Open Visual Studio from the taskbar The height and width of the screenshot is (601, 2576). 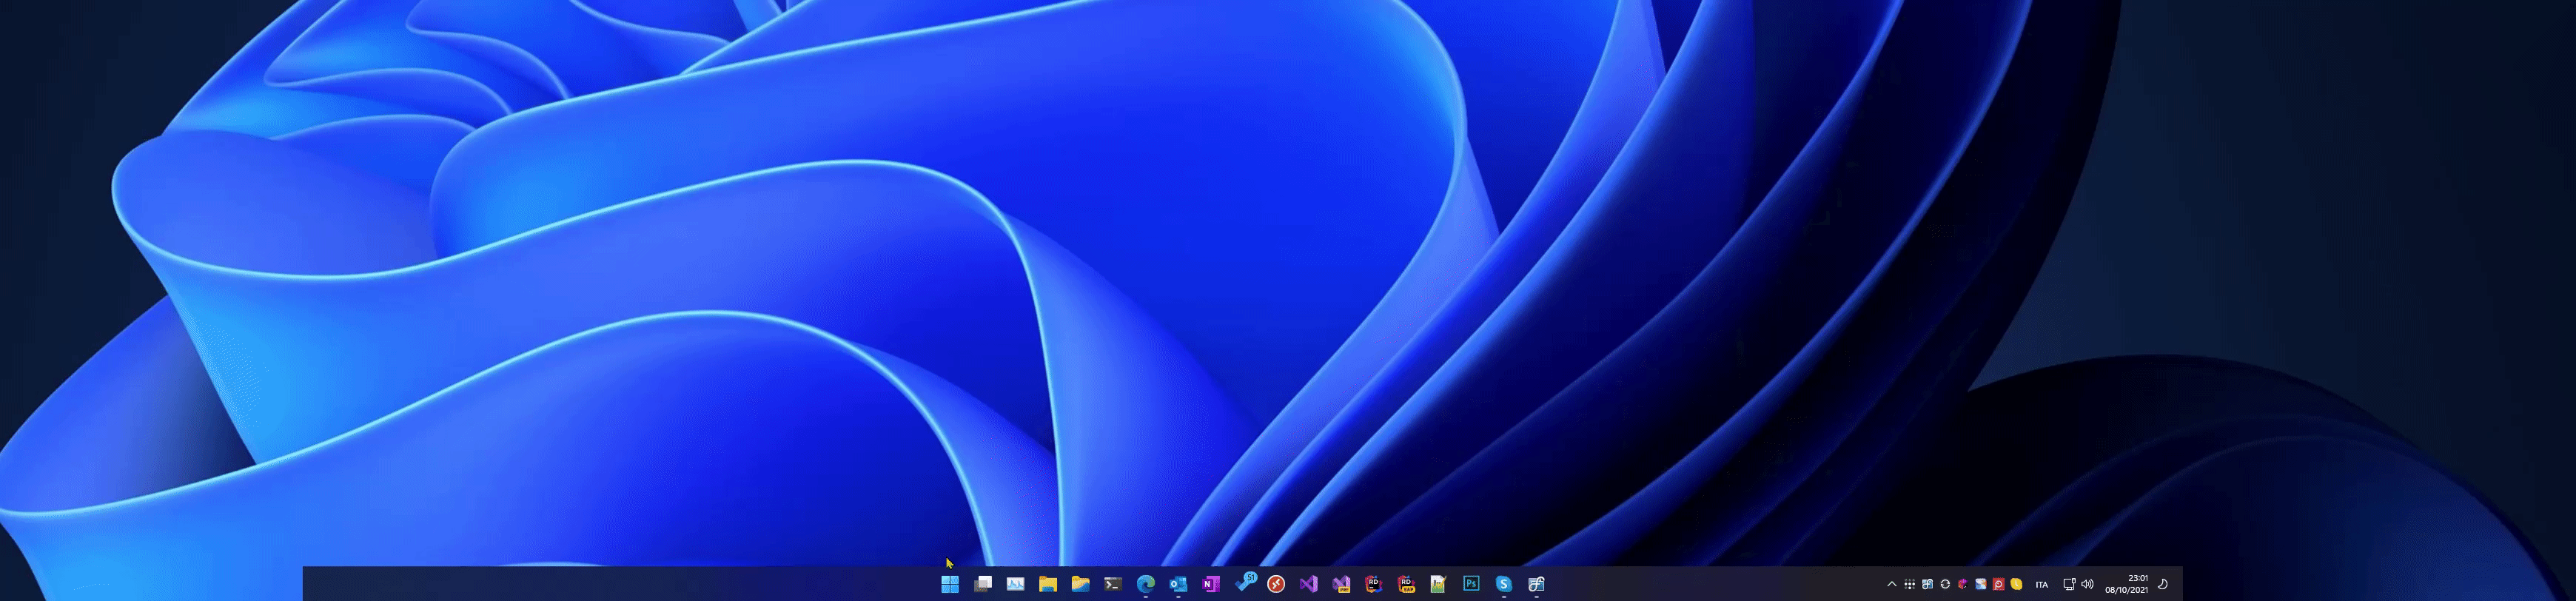(x=1308, y=584)
